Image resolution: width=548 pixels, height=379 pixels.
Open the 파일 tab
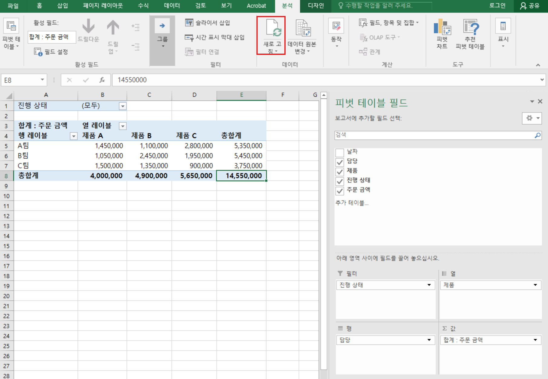[13, 6]
